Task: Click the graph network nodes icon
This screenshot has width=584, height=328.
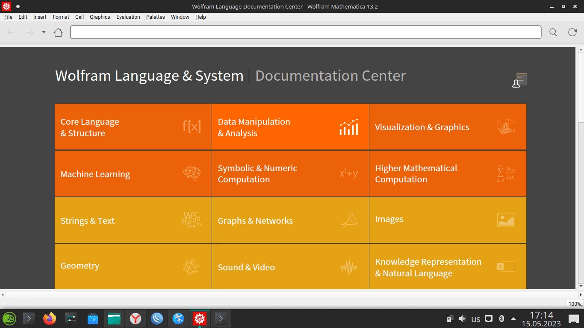Action: 349,220
